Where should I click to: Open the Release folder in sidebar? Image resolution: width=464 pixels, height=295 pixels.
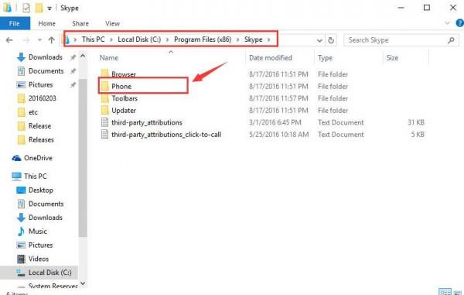pos(39,126)
